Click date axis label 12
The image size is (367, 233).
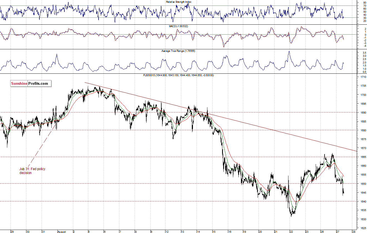167,231
